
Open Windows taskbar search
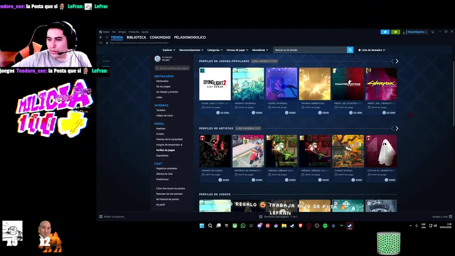point(210,226)
